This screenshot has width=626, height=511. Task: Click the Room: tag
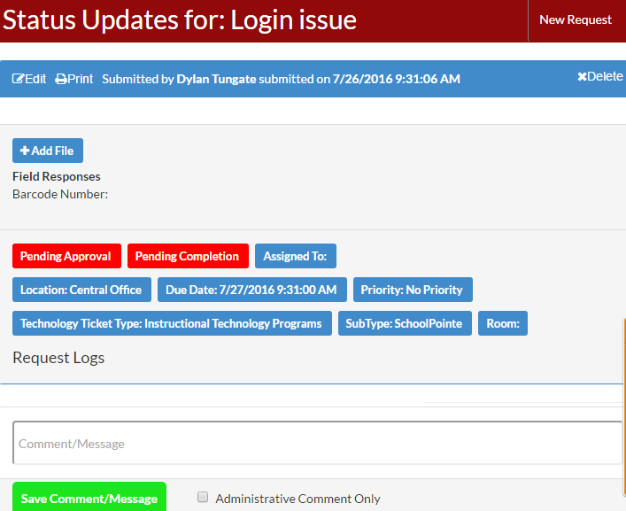(502, 323)
